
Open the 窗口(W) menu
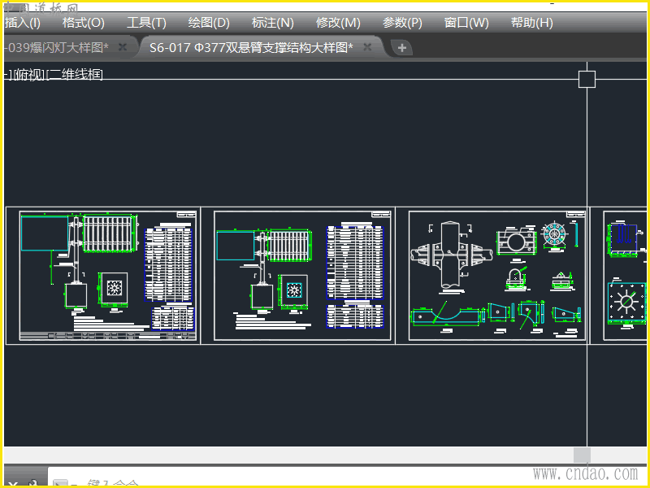[466, 23]
